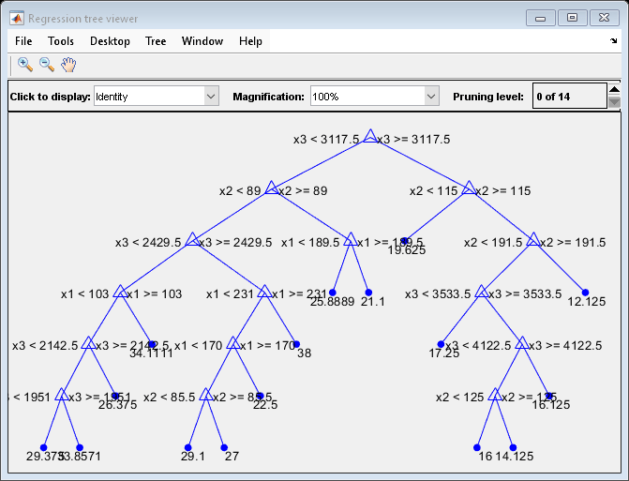The width and height of the screenshot is (629, 481).
Task: Click leaf node with value 34.1111
Action: [152, 344]
